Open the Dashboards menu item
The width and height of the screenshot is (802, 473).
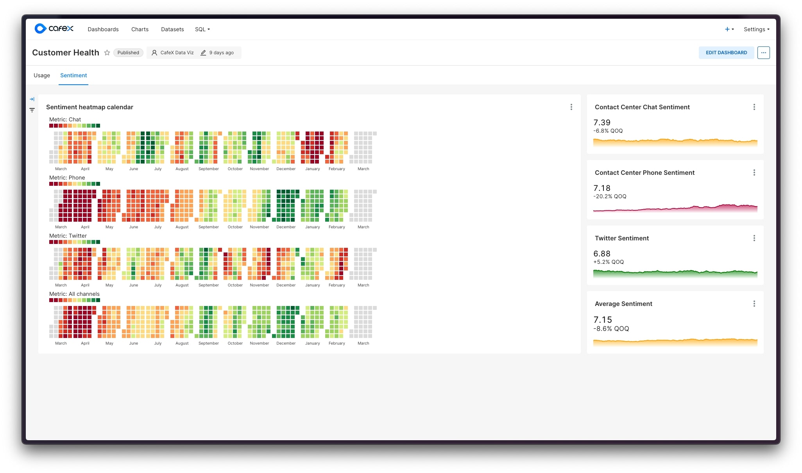[x=103, y=29]
